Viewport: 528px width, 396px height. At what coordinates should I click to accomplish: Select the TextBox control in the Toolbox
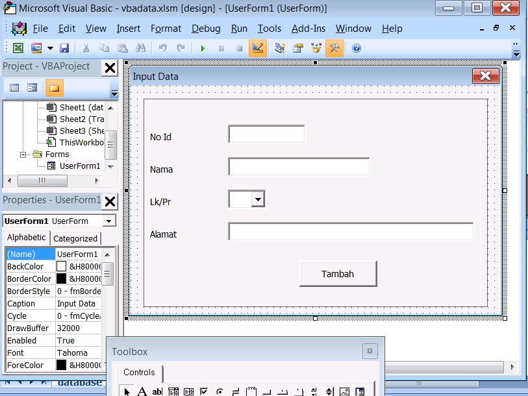click(156, 391)
